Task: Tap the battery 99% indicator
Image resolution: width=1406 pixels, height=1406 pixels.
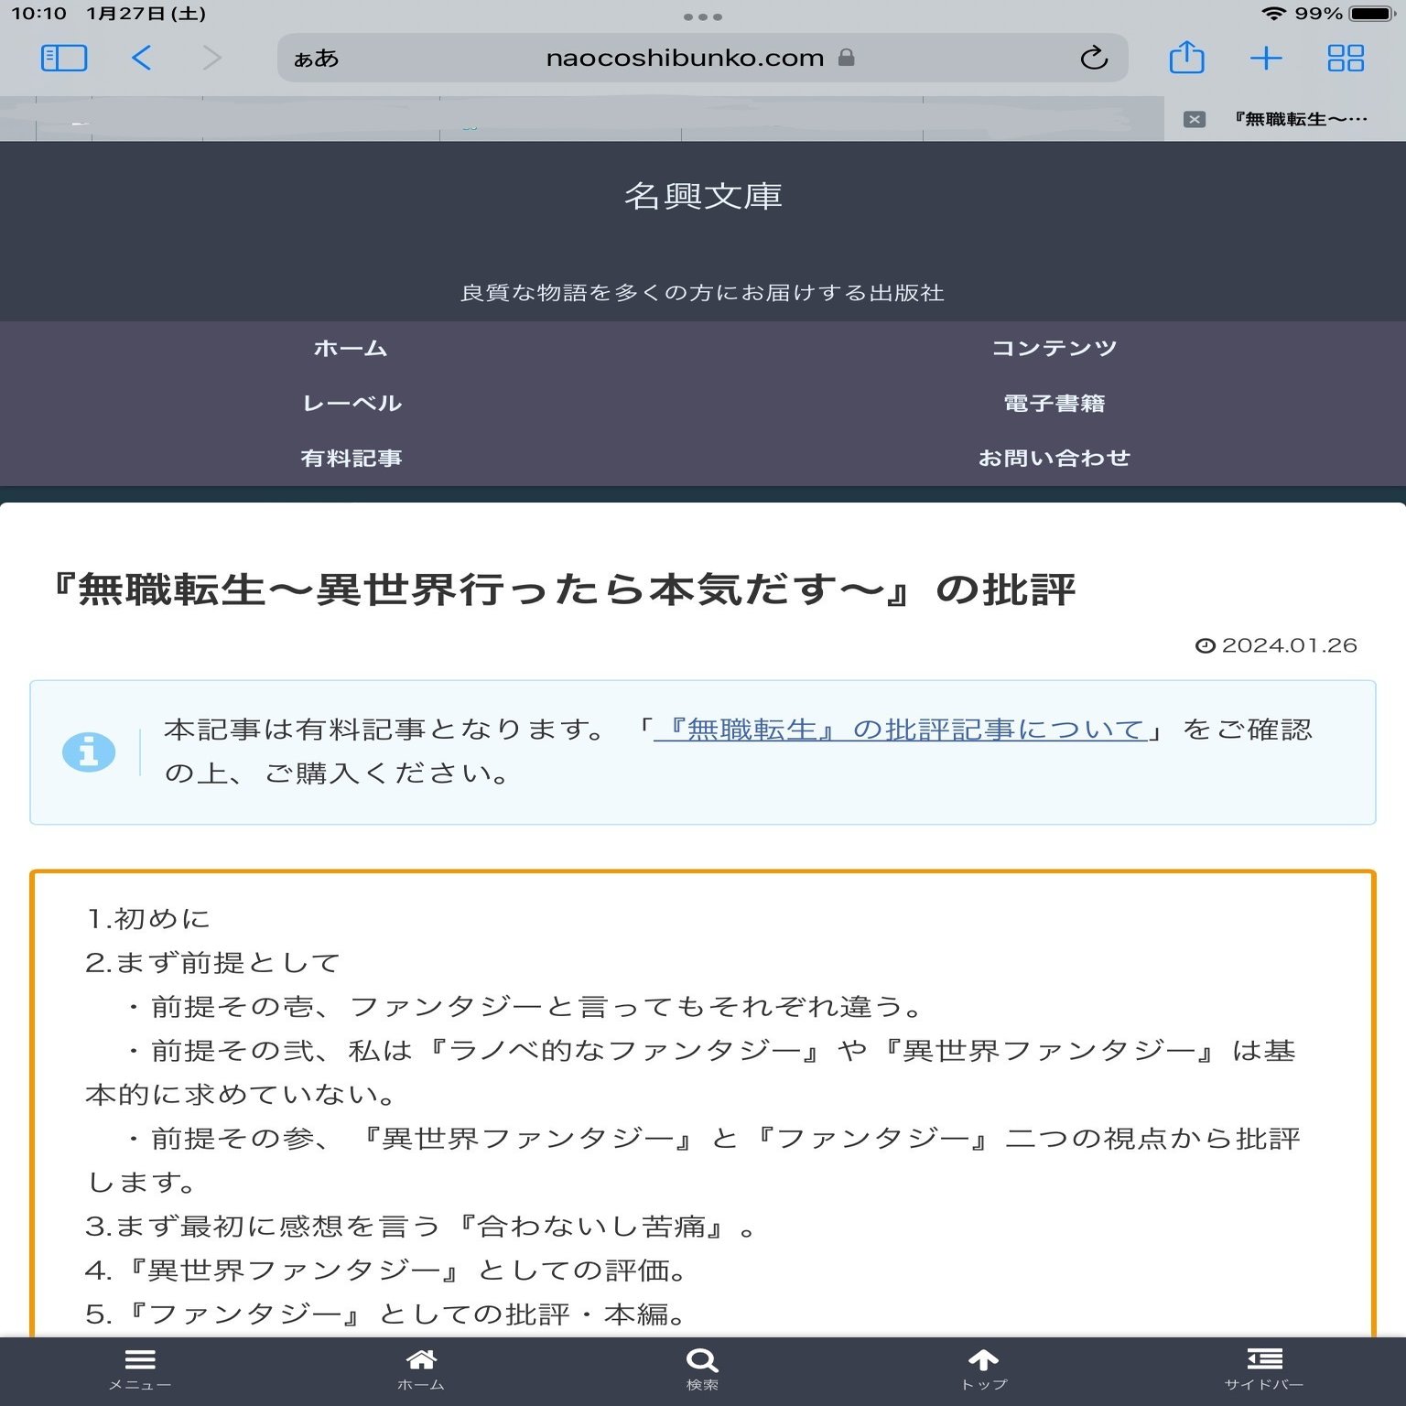Action: point(1344,14)
